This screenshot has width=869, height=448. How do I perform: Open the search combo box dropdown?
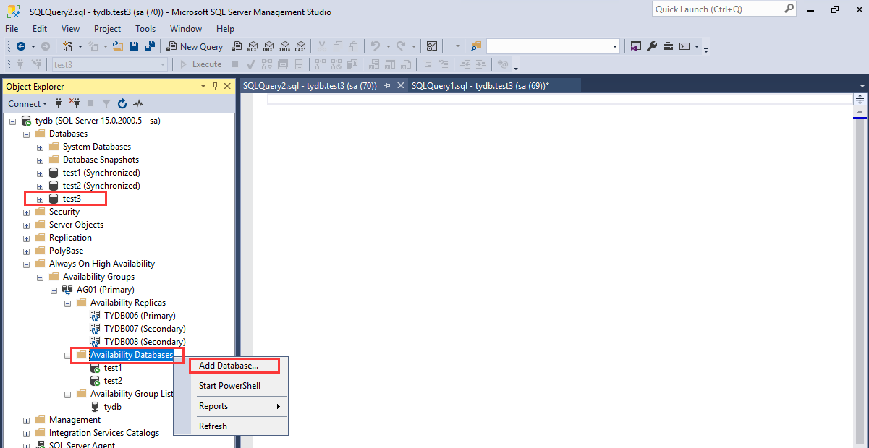[x=615, y=46]
